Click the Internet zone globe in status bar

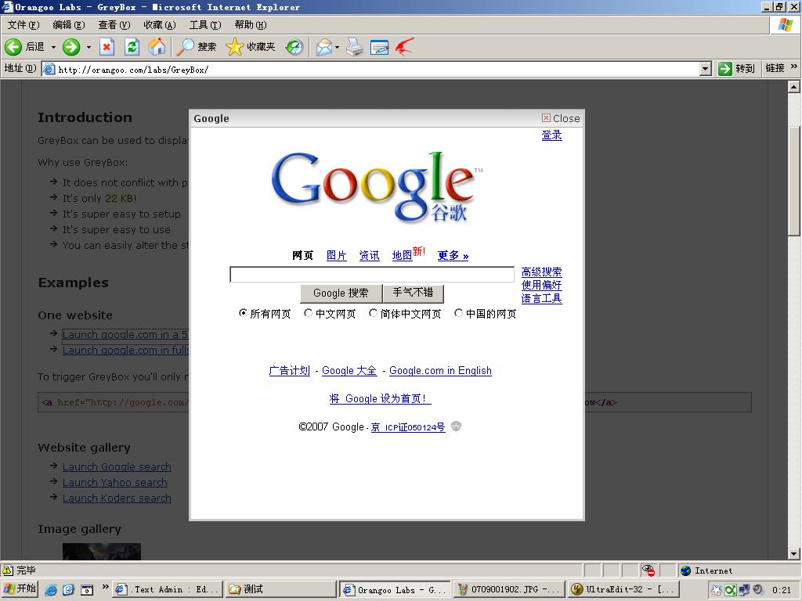point(686,570)
